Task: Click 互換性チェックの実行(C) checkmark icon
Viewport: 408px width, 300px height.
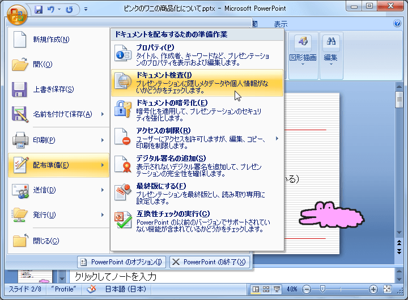Action: tap(123, 220)
